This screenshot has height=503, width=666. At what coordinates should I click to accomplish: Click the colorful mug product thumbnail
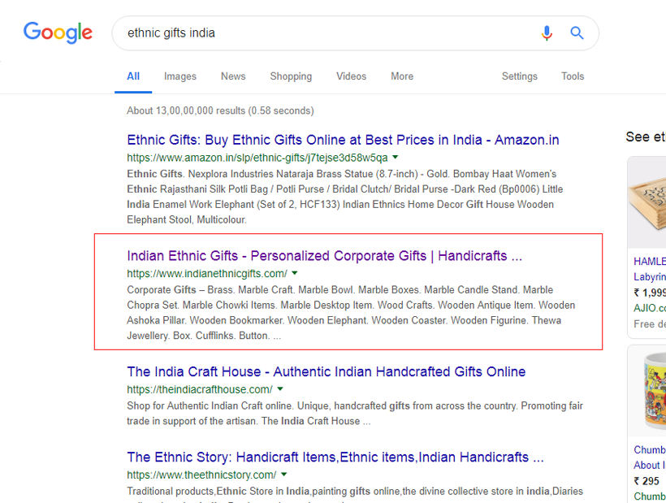[x=647, y=392]
